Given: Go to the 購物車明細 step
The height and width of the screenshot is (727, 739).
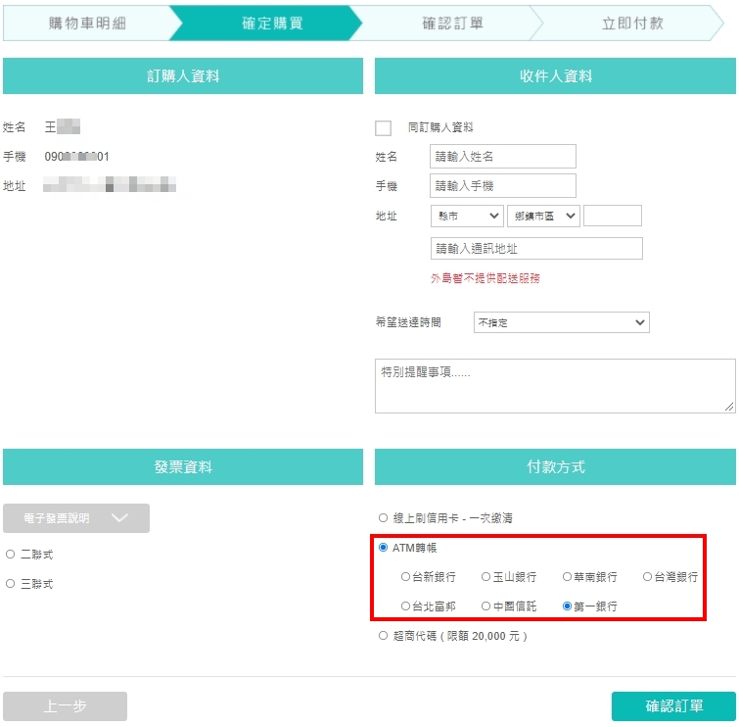Looking at the screenshot, I should (x=87, y=24).
